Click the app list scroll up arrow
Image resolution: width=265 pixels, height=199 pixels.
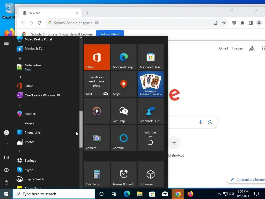coord(81,38)
